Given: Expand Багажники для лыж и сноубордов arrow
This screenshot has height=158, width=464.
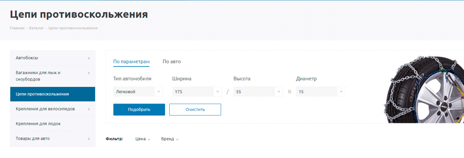Looking at the screenshot, I should click(x=89, y=73).
